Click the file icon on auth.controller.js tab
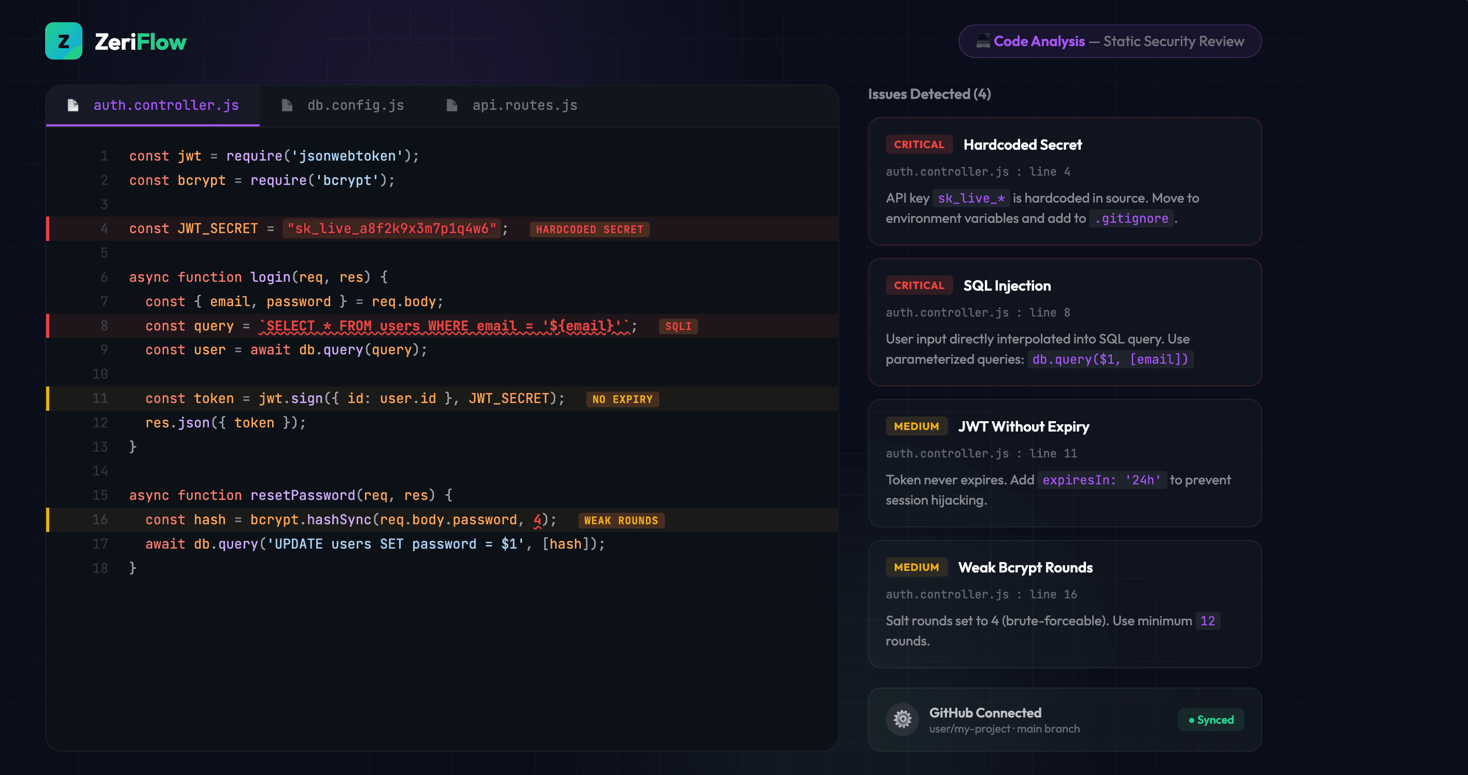The image size is (1468, 775). pyautogui.click(x=73, y=104)
